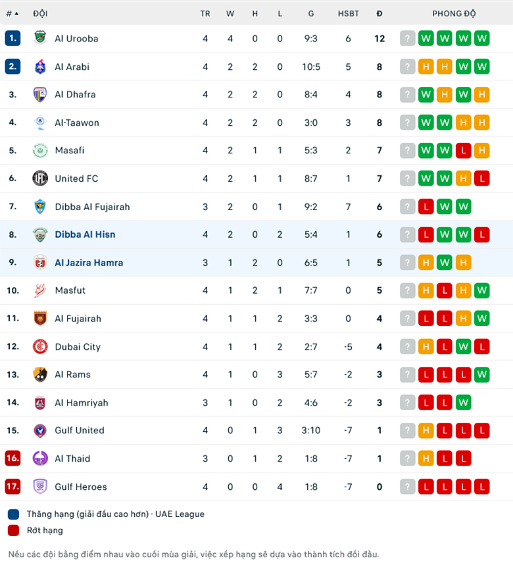513x565 pixels.
Task: Click Al Urooba's gray question mark form box
Action: click(408, 38)
